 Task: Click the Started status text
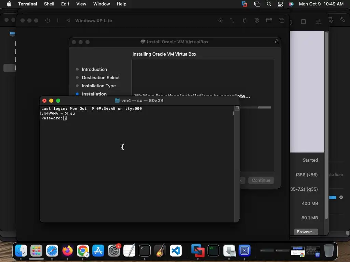tap(310, 160)
